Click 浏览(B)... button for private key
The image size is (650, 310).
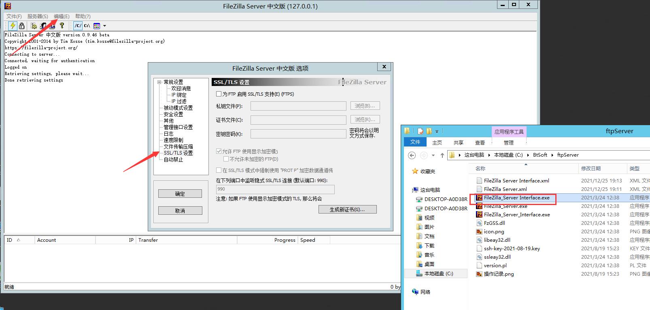click(365, 106)
